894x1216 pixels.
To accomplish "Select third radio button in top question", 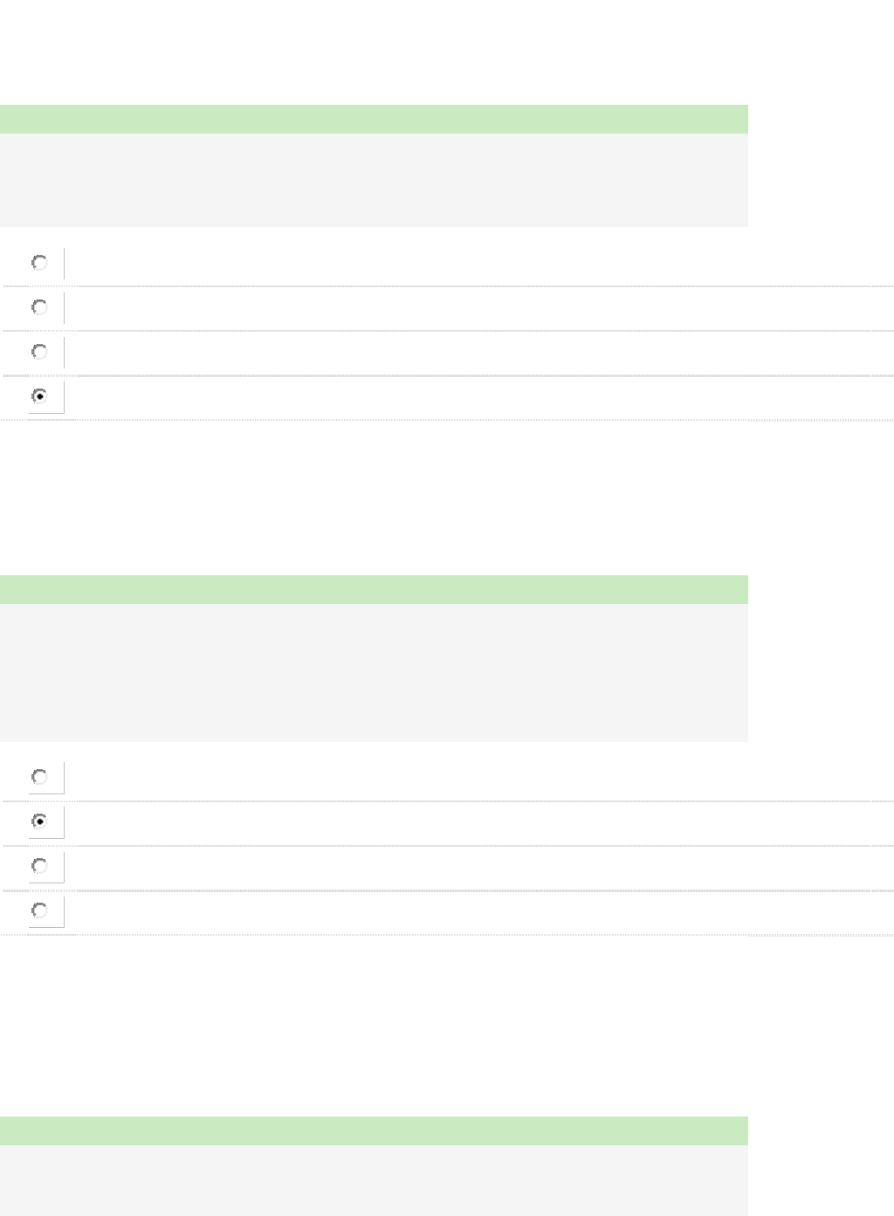I will pos(39,352).
